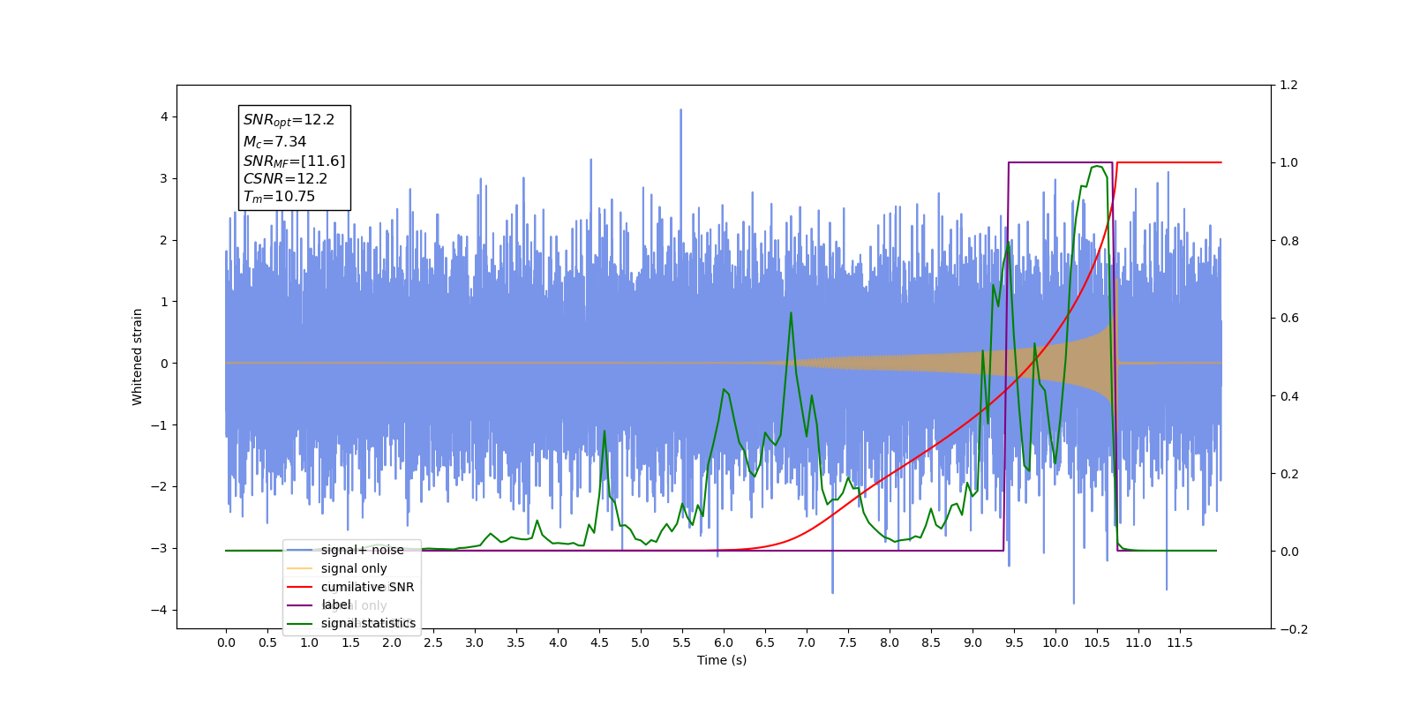Click the −4 tick on the left strain axis
Image resolution: width=1412 pixels, height=706 pixels.
(x=160, y=610)
